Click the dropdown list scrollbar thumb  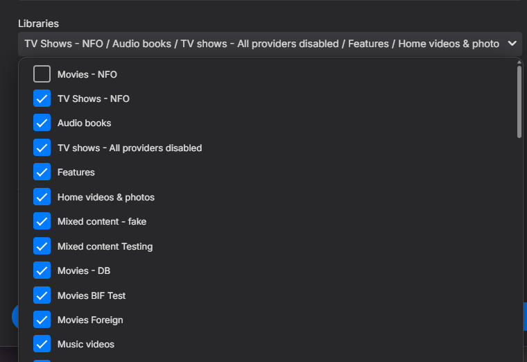click(519, 102)
